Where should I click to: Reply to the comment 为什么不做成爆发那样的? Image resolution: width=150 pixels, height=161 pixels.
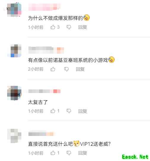tap(83, 27)
